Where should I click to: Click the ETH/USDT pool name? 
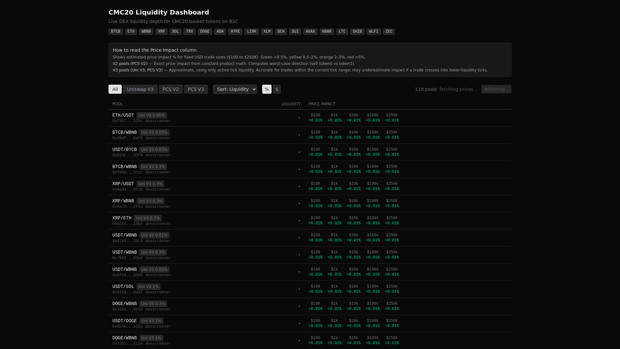[x=123, y=115]
